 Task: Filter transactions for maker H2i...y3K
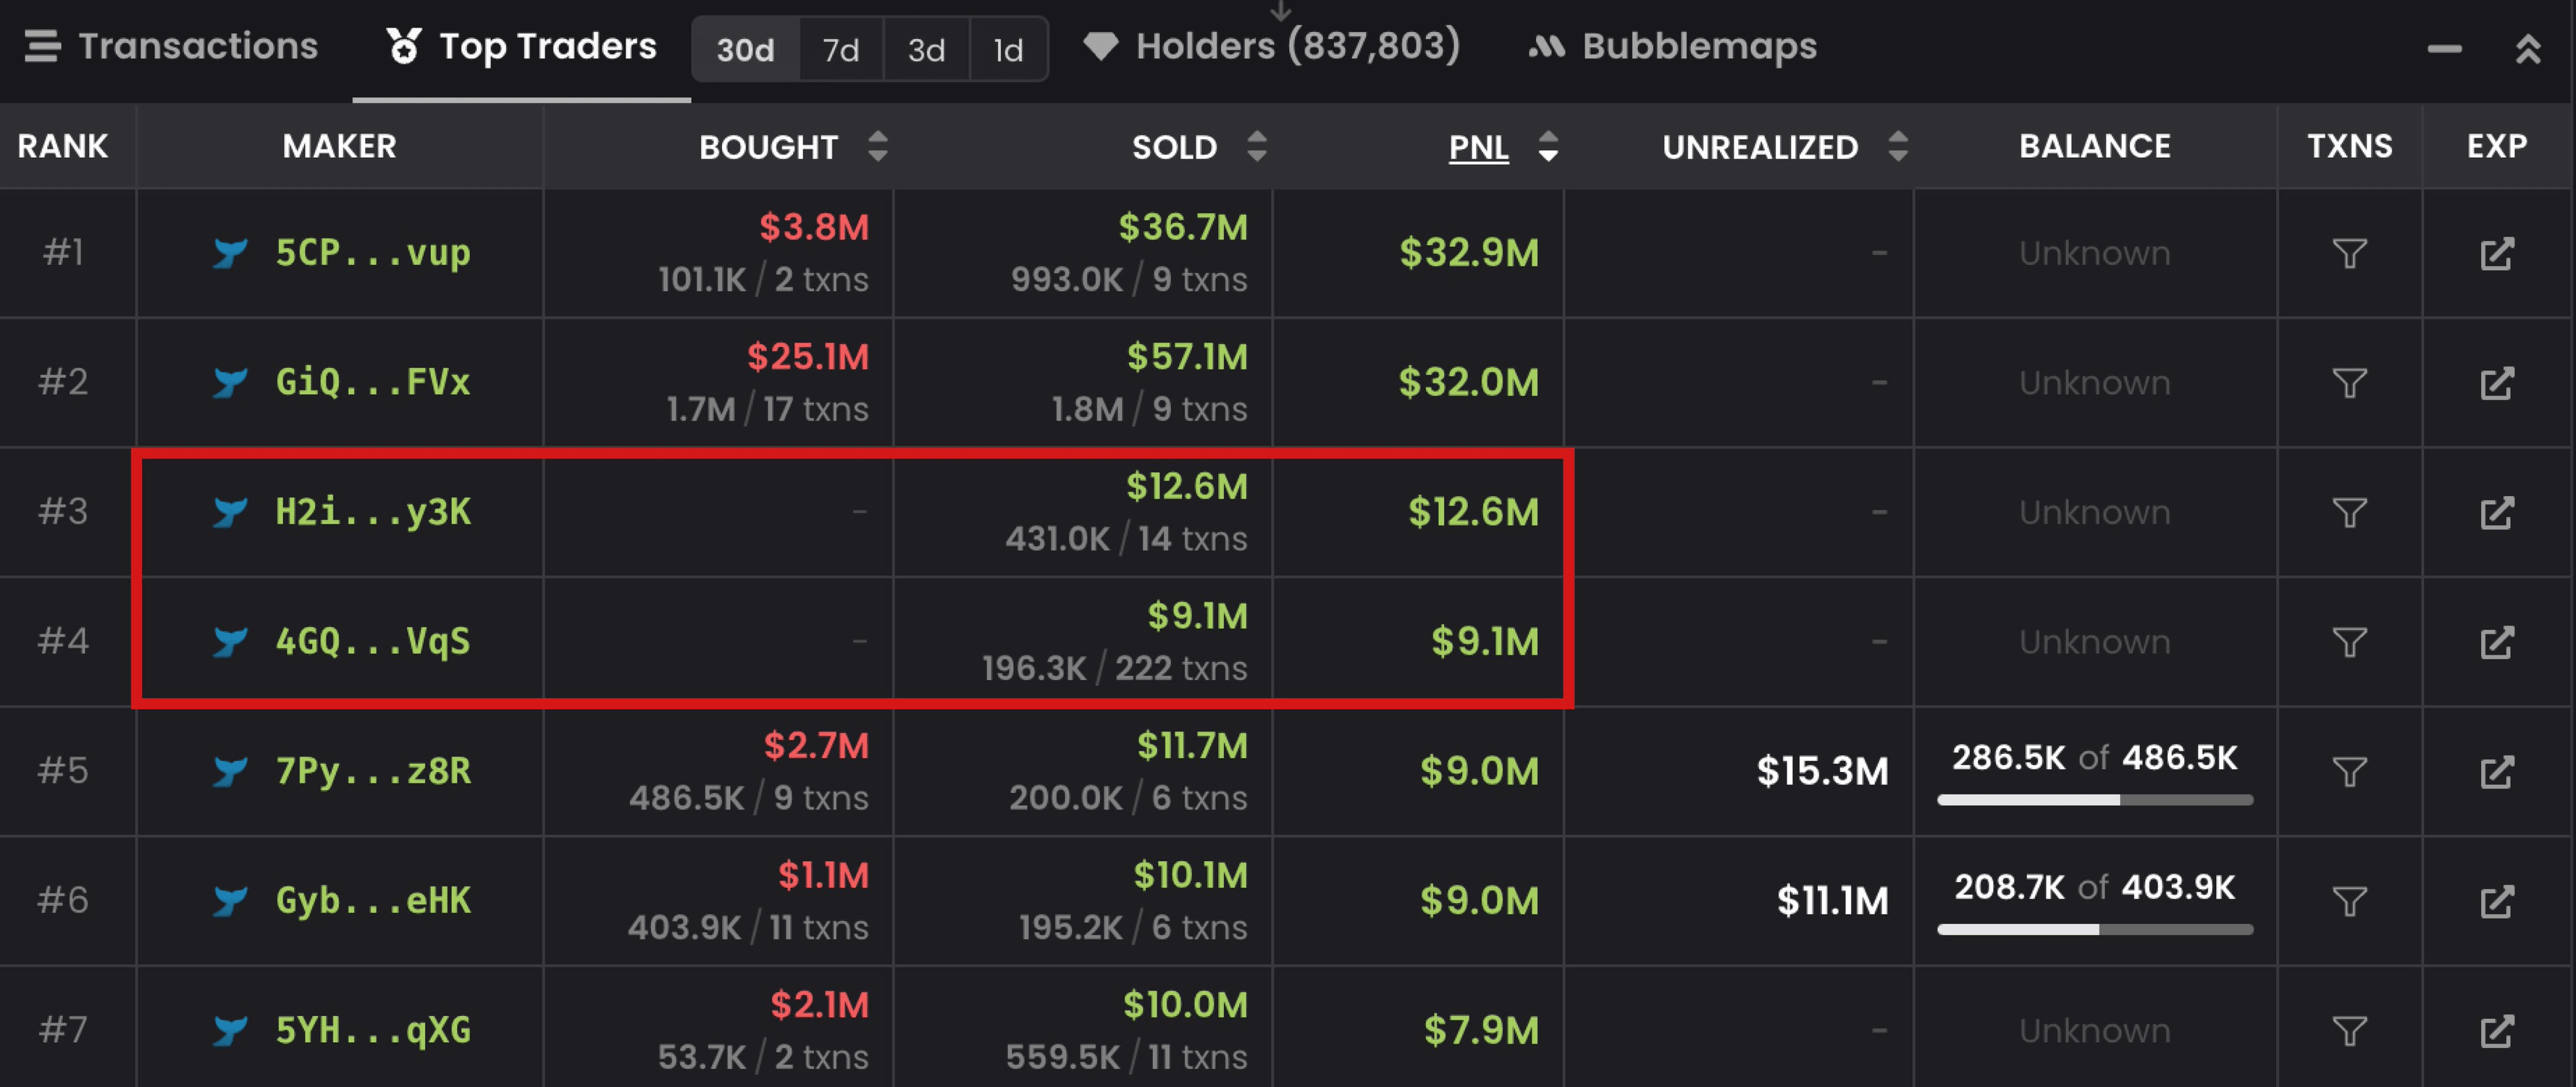coord(2349,513)
